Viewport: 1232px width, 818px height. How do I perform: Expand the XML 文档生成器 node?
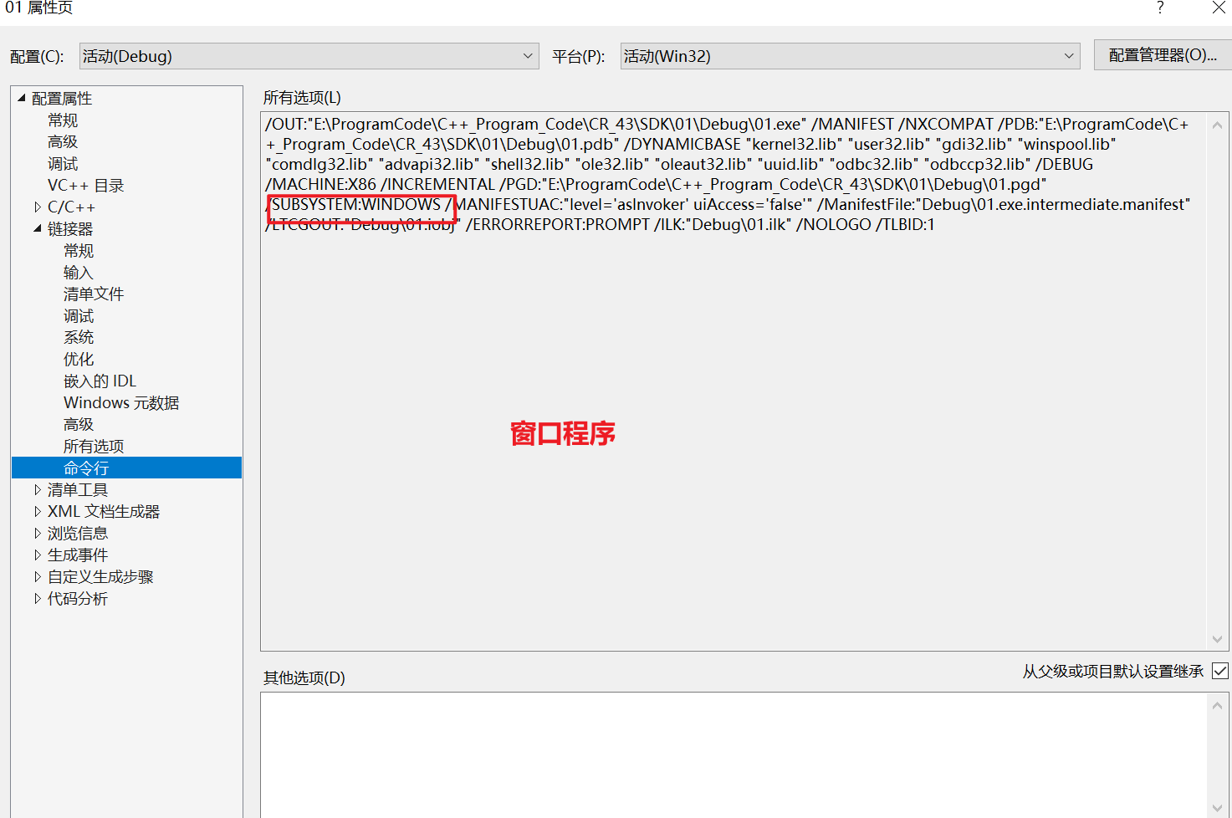37,511
